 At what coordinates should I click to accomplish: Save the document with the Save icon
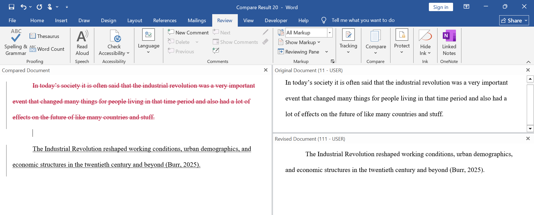coord(11,7)
